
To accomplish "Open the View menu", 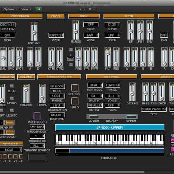I will [x=26, y=9].
